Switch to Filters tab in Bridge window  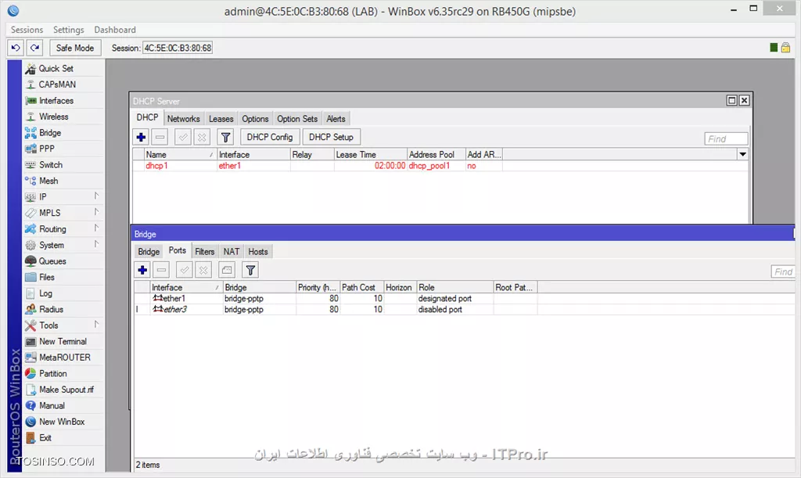coord(204,251)
